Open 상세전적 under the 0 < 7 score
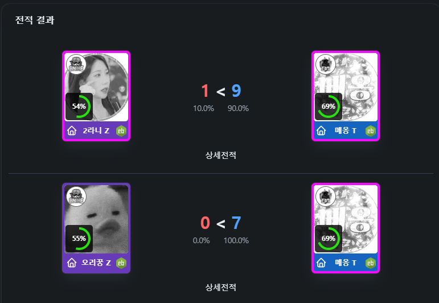 pyautogui.click(x=220, y=287)
